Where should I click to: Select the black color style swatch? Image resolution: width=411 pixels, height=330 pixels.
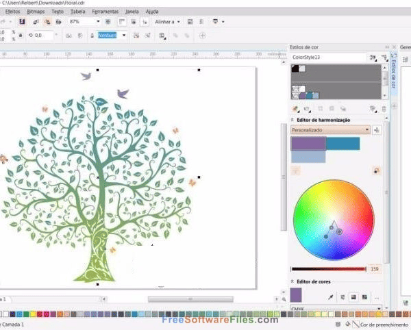pyautogui.click(x=295, y=68)
